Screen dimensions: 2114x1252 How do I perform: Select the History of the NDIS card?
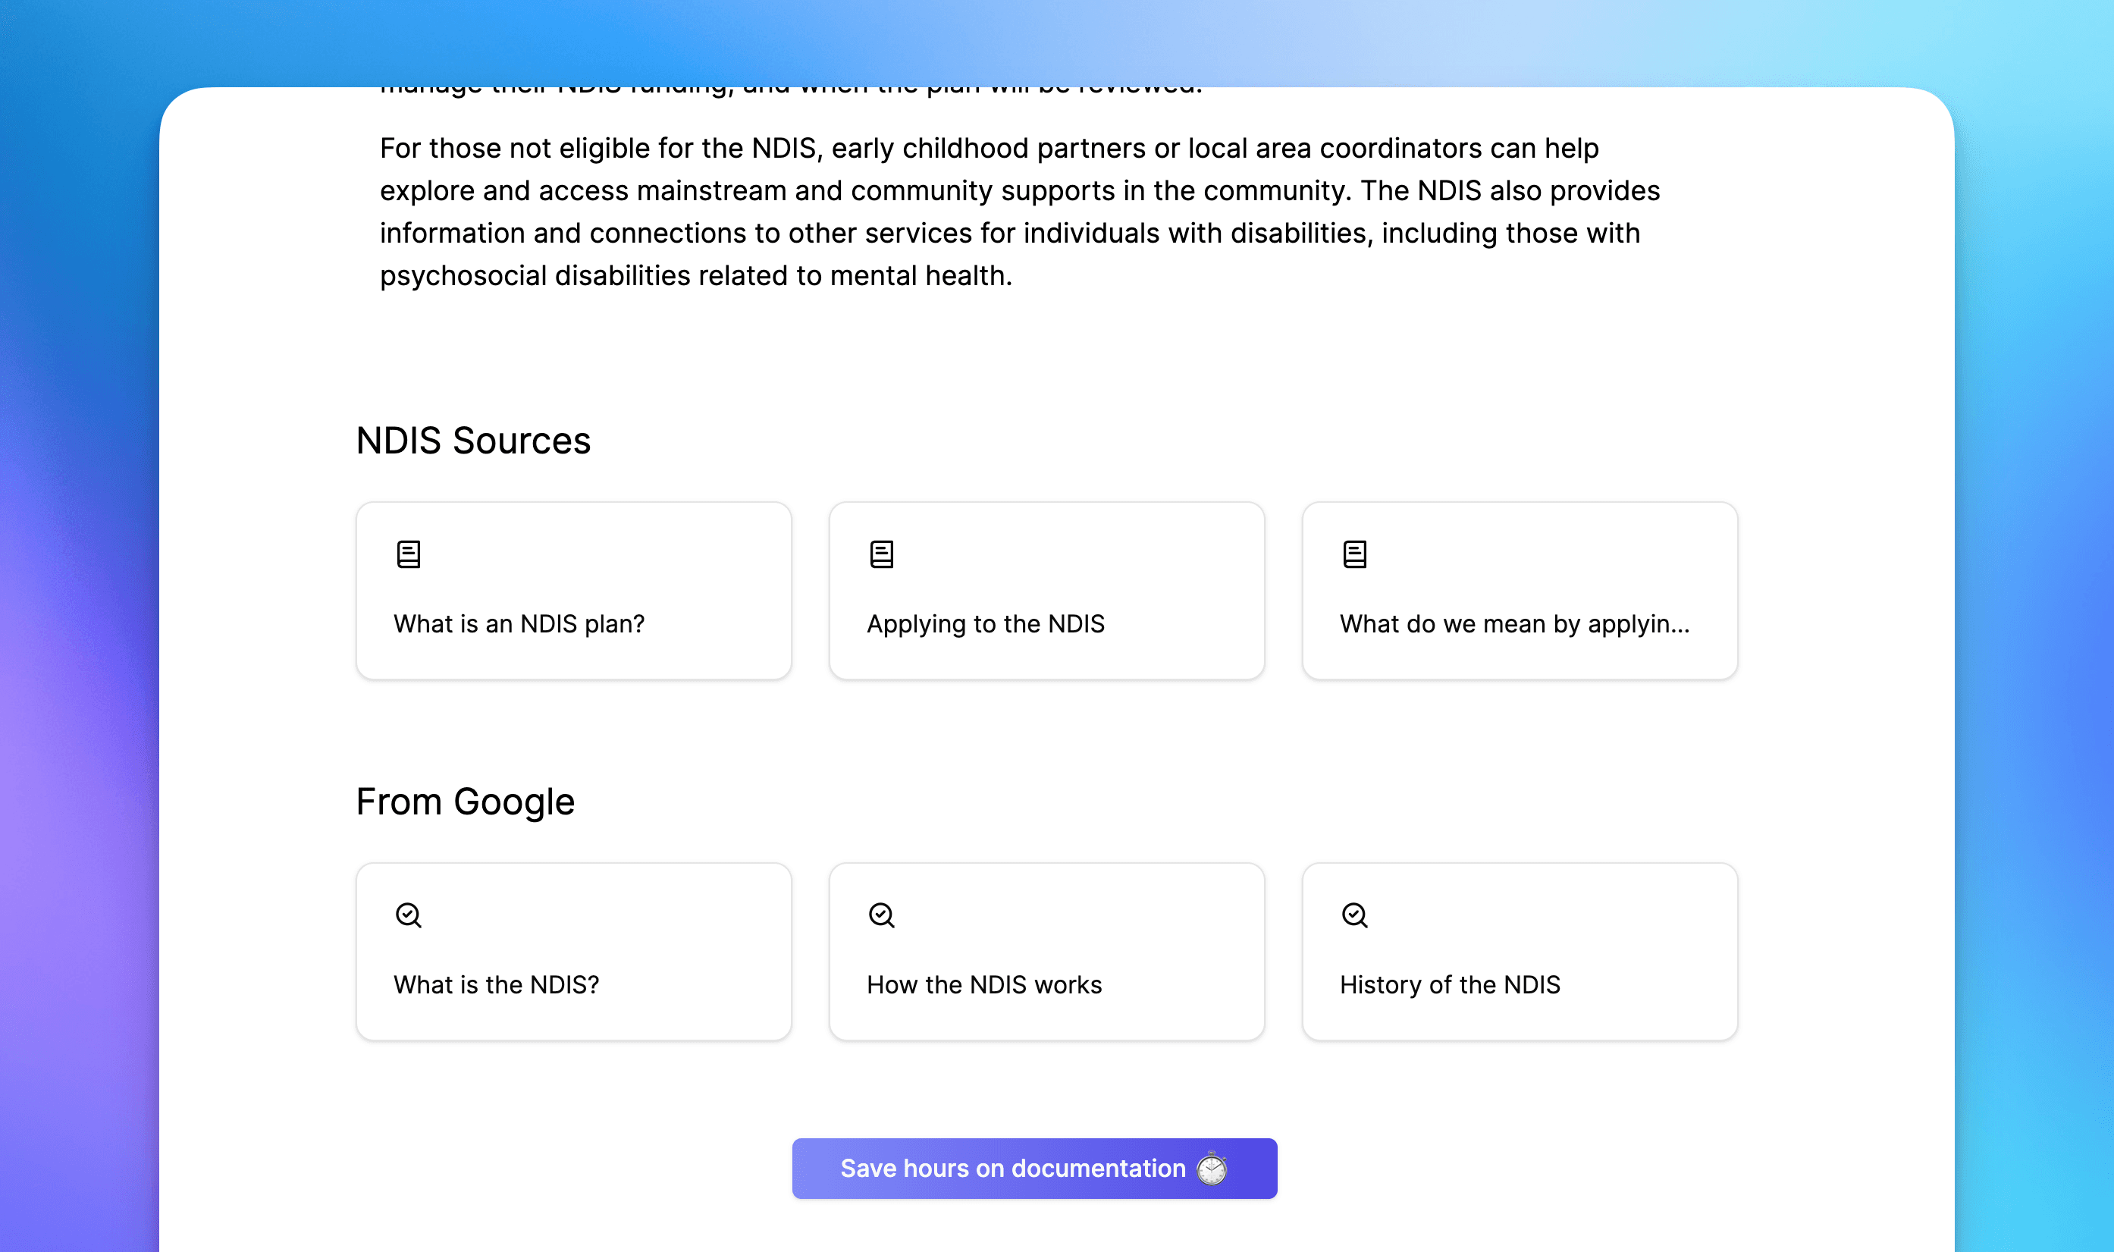[x=1520, y=952]
